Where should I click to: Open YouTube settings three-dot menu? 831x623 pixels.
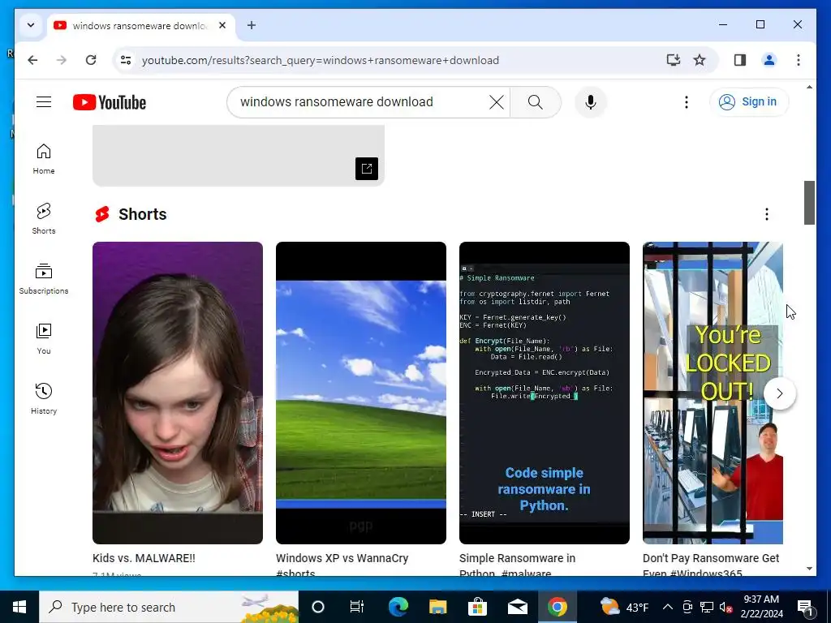[x=687, y=102]
